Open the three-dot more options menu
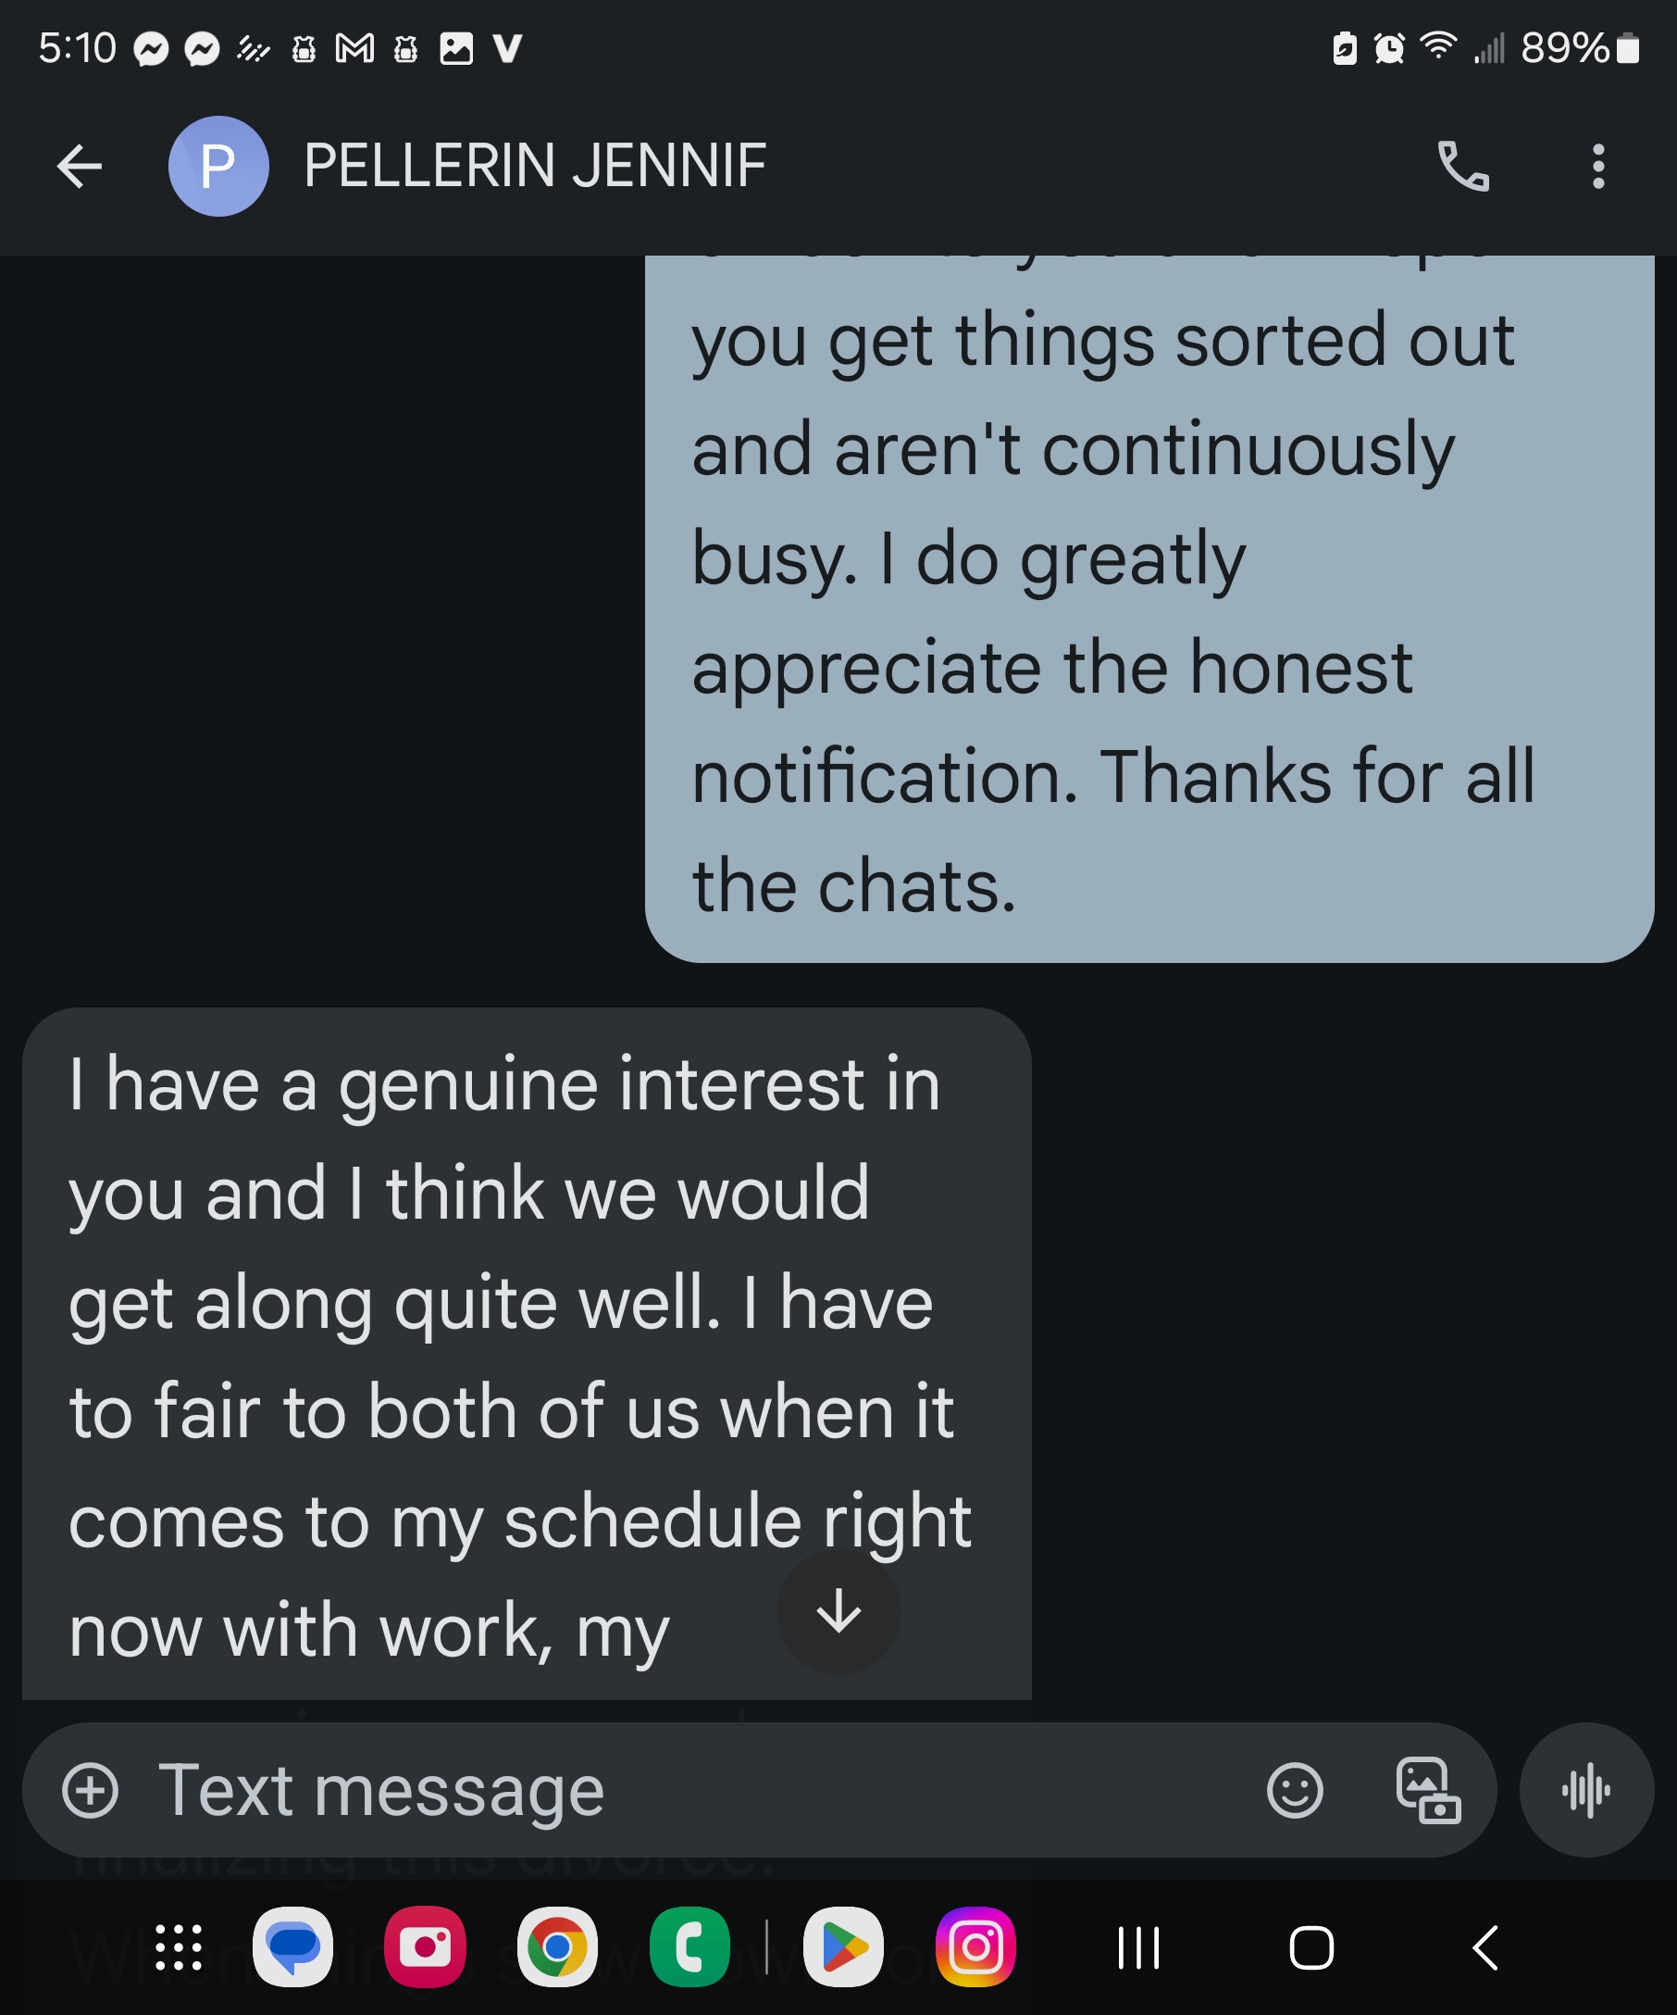Screen dimensions: 1677x2015 coord(1597,167)
